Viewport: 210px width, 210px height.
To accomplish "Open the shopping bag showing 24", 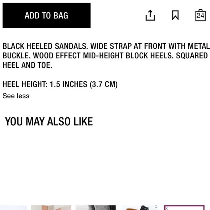I will pos(200,15).
